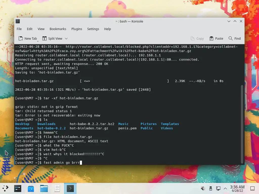Open a New Tab in Konsole

28,38
